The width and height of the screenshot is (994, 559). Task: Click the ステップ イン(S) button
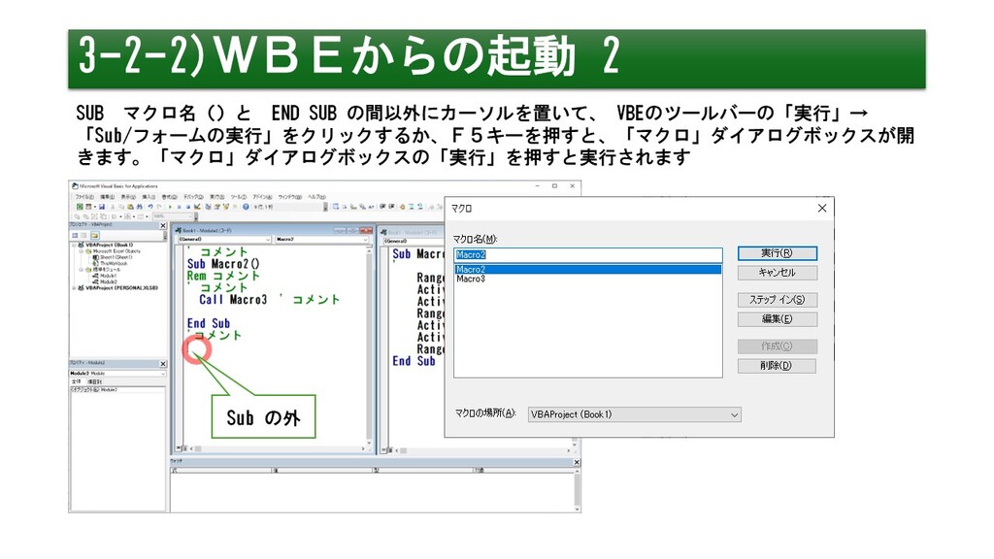coord(778,300)
